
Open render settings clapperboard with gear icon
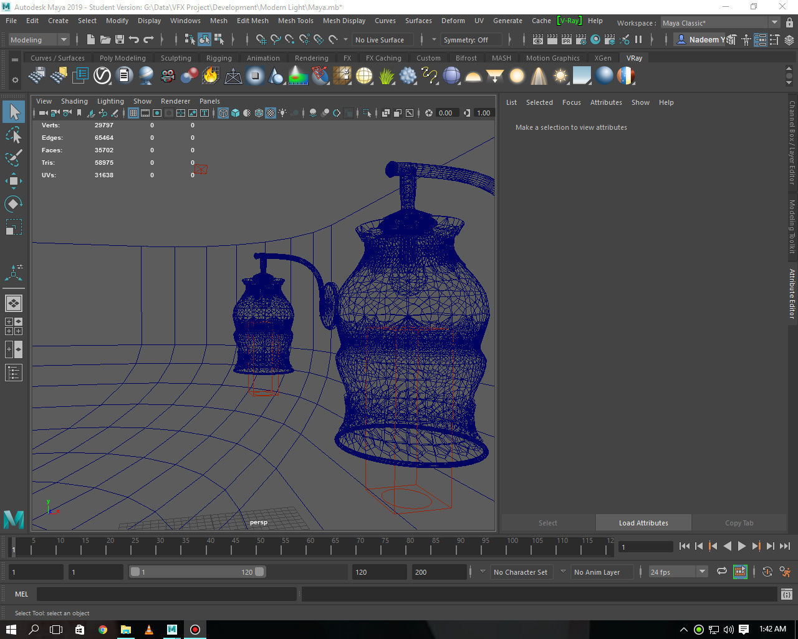pos(581,39)
